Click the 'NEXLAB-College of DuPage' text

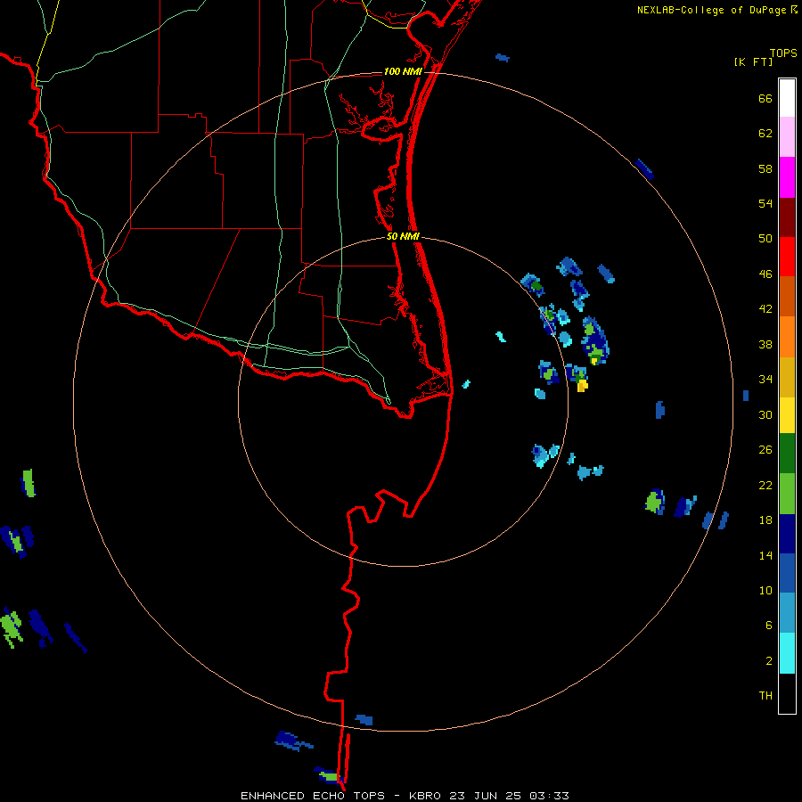point(711,10)
